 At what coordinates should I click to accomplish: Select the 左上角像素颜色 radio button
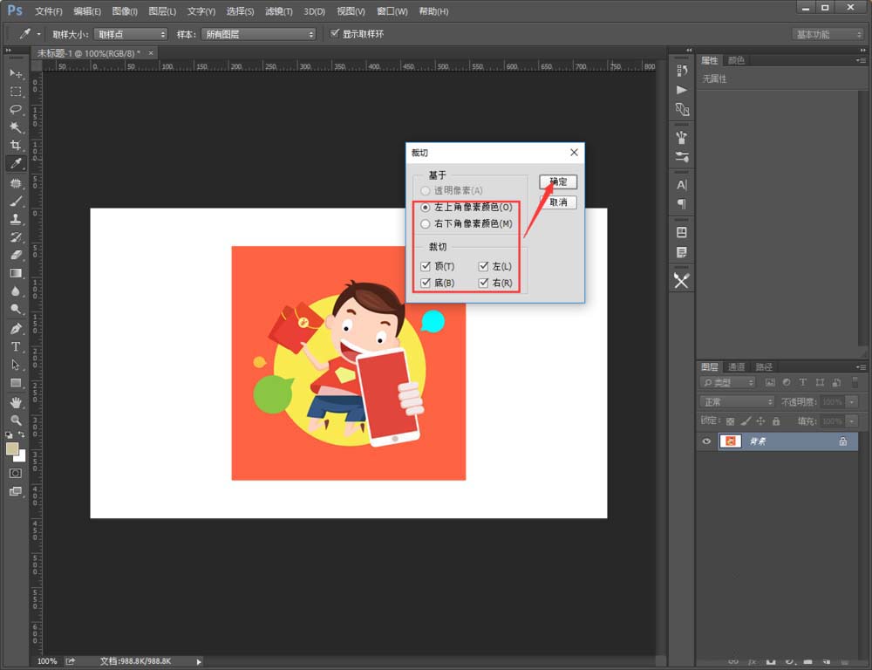pyautogui.click(x=425, y=208)
